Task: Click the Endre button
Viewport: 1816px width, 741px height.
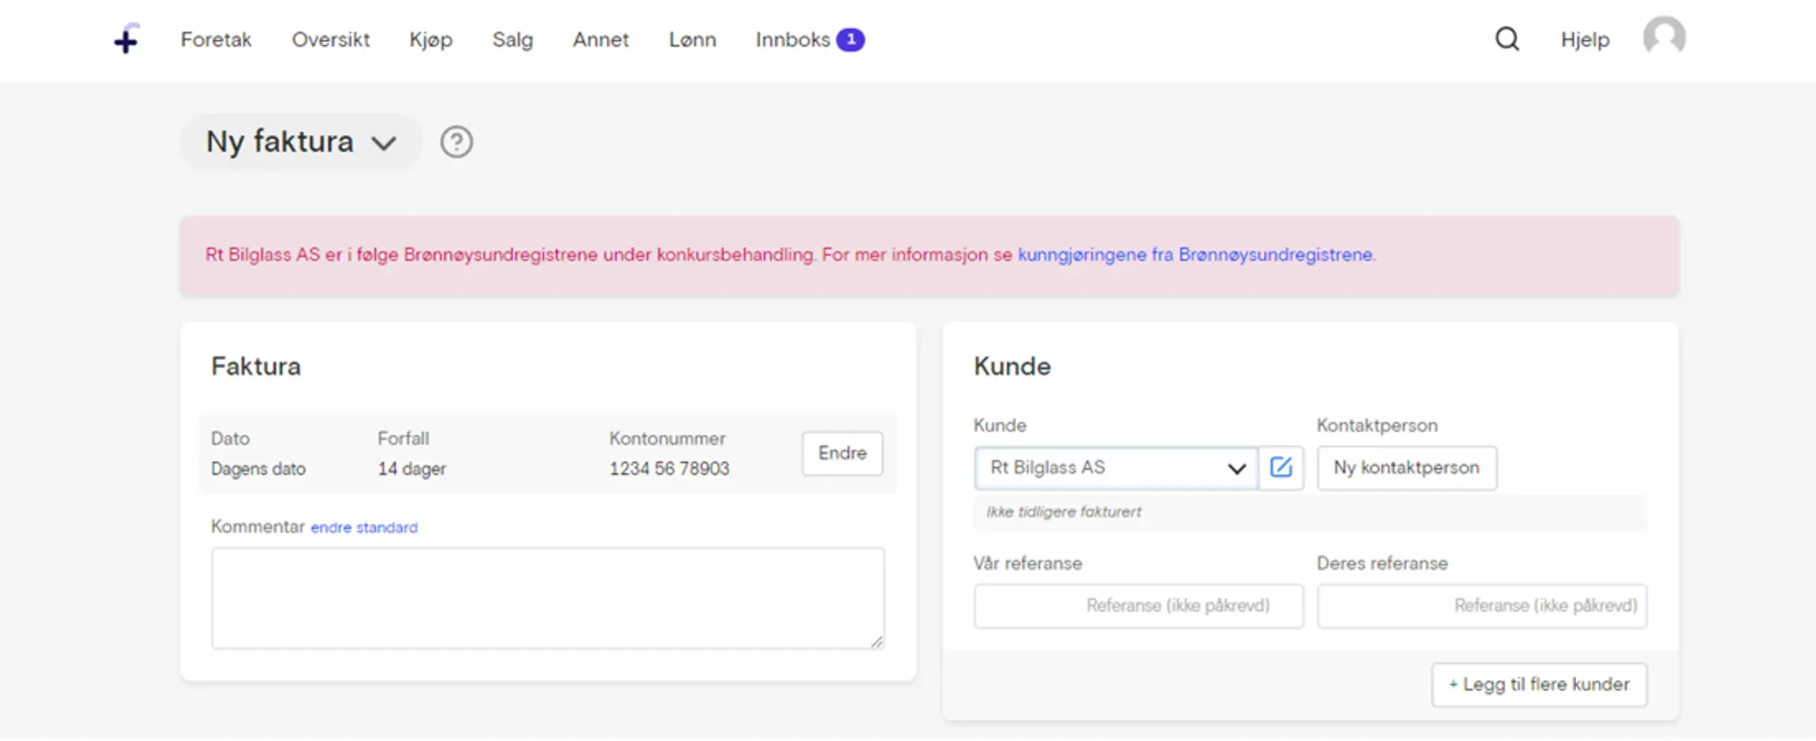Action: pyautogui.click(x=842, y=453)
